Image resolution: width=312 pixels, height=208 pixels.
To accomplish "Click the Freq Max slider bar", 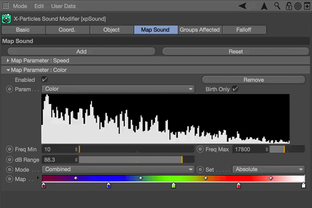I will click(x=287, y=149).
